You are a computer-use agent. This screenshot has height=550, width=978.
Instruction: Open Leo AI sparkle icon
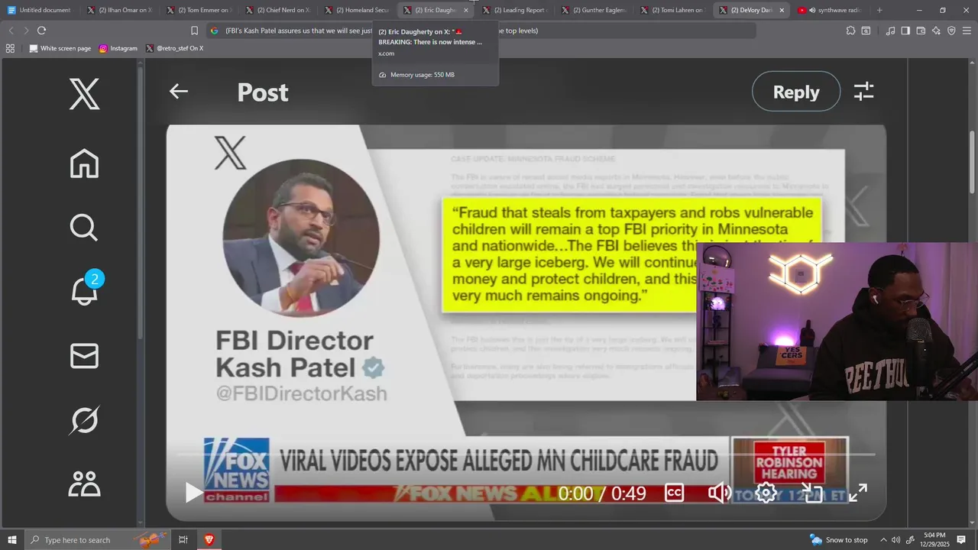pos(936,31)
